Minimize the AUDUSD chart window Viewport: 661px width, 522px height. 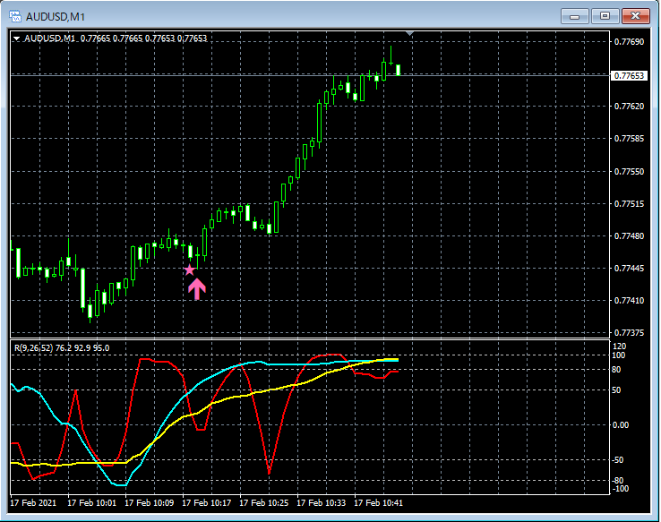click(x=575, y=16)
